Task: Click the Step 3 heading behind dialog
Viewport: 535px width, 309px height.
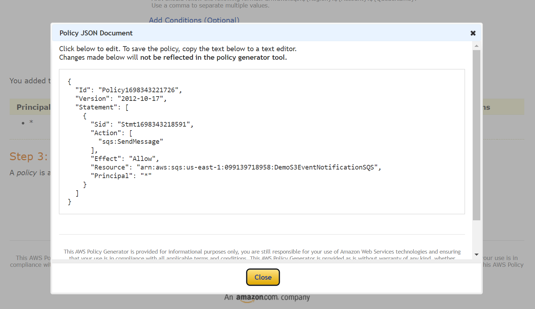Action: pyautogui.click(x=29, y=156)
